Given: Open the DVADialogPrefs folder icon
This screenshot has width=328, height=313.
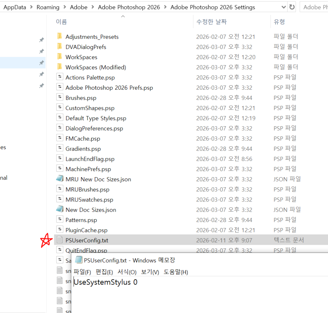Looking at the screenshot, I should [60, 46].
